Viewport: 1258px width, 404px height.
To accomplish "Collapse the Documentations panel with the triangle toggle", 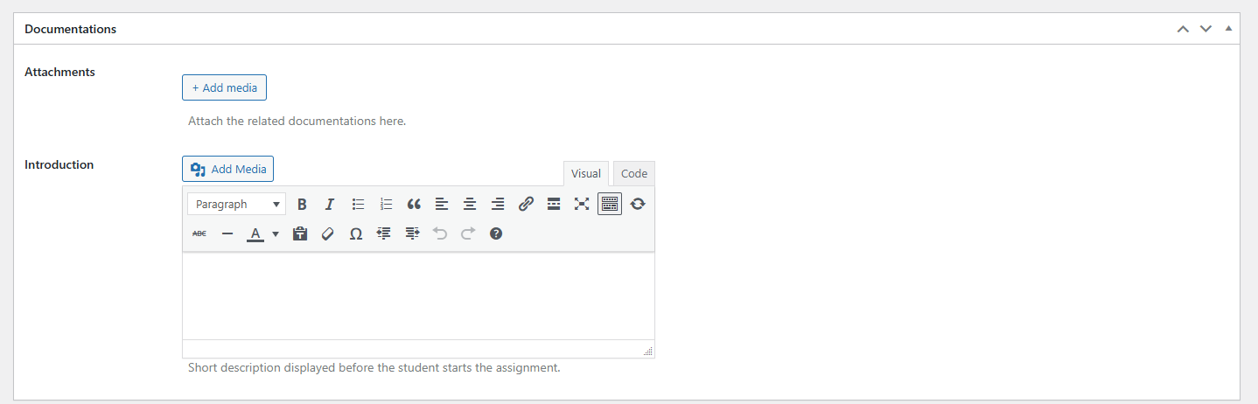I will tap(1228, 29).
